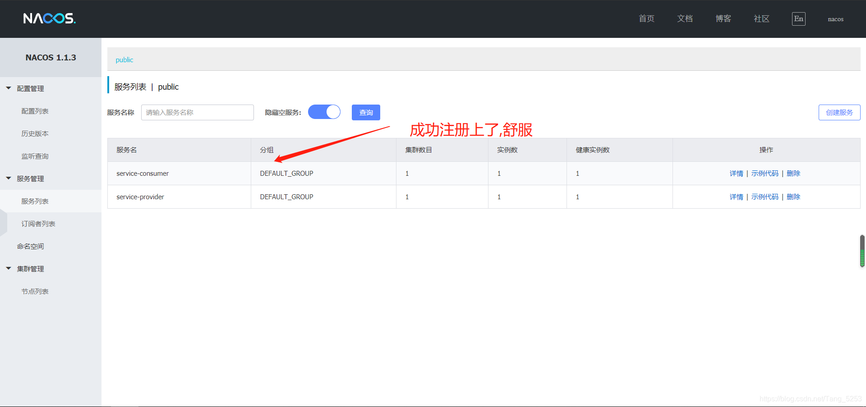Open 历史版本 in the sidebar

pyautogui.click(x=35, y=133)
